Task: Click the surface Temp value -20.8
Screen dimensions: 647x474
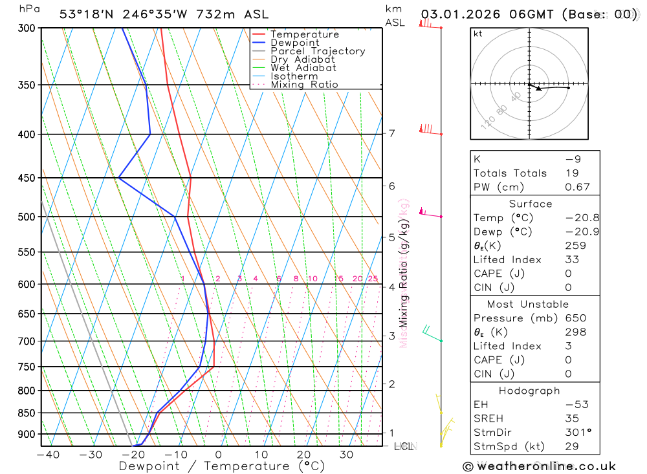Action: [582, 218]
